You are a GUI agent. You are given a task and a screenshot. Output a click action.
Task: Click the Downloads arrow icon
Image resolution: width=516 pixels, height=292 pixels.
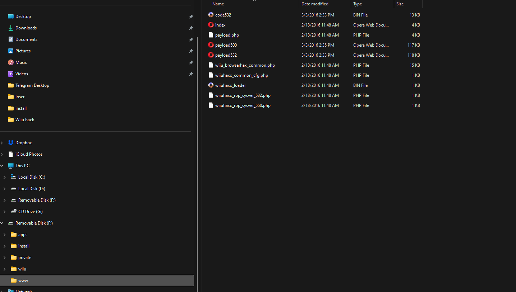click(11, 28)
